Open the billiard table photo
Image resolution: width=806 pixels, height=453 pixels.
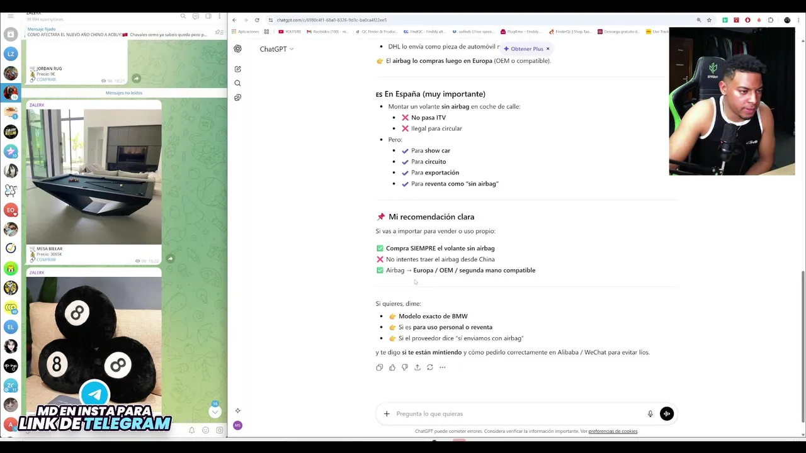94,177
